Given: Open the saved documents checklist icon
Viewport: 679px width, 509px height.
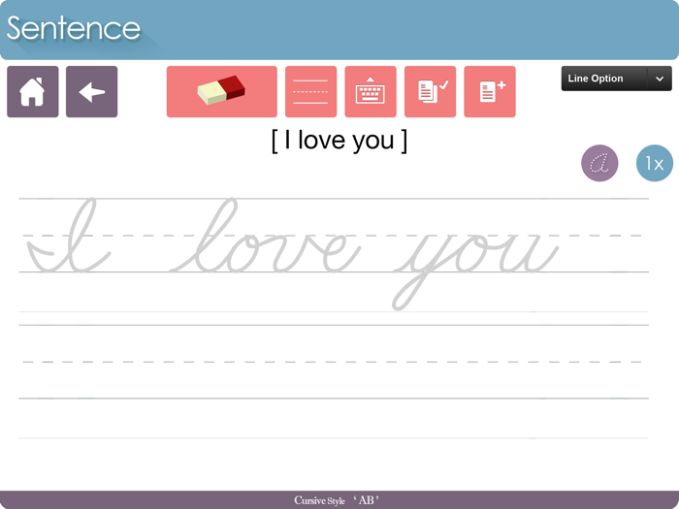Looking at the screenshot, I should pyautogui.click(x=430, y=91).
